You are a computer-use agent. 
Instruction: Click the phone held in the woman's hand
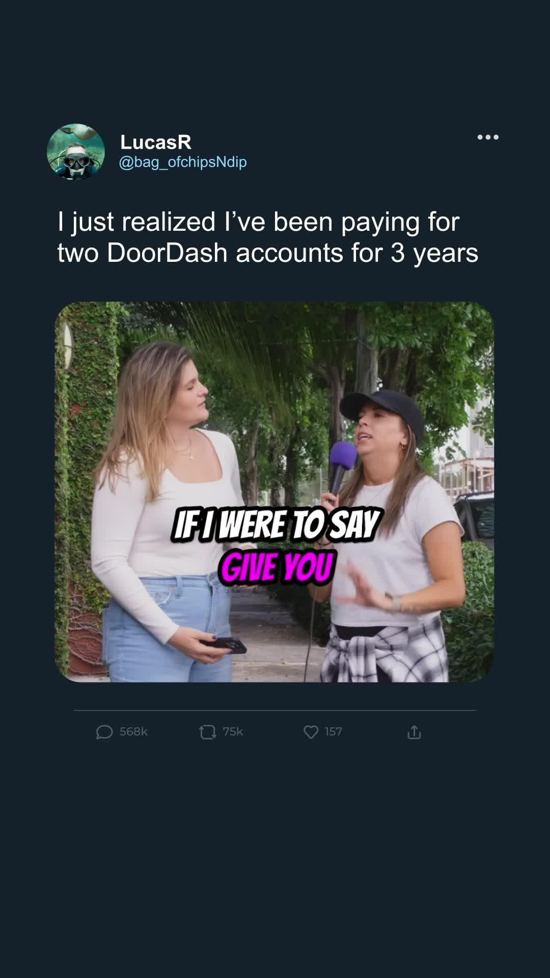point(227,645)
